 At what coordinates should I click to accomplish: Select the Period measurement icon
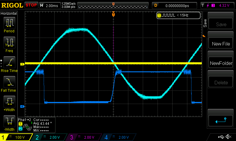click(x=9, y=24)
